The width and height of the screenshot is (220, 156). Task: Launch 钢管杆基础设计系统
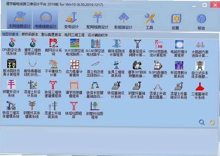137,90
